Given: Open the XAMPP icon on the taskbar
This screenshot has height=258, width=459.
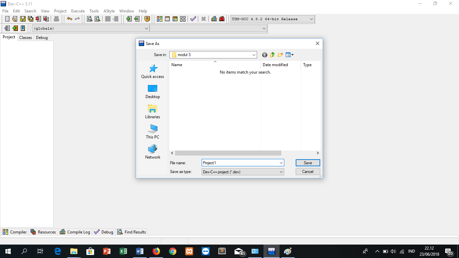Looking at the screenshot, I should [189, 251].
